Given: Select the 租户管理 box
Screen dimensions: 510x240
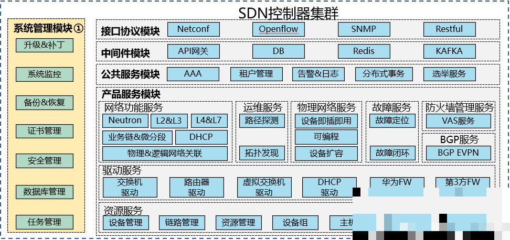Looking at the screenshot, I should [256, 74].
